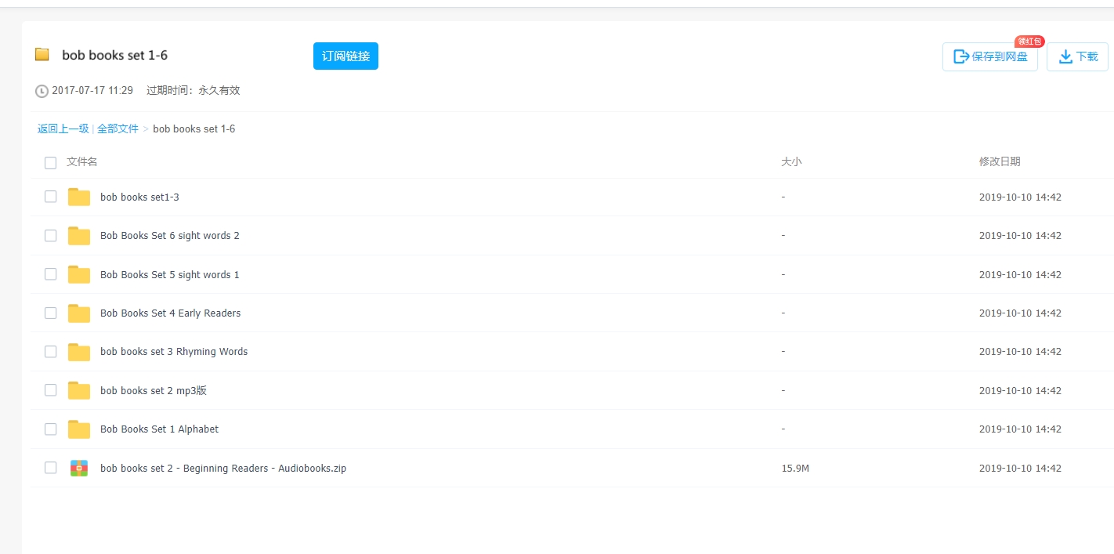Click the Bob Books Set 4 folder icon

(x=79, y=313)
